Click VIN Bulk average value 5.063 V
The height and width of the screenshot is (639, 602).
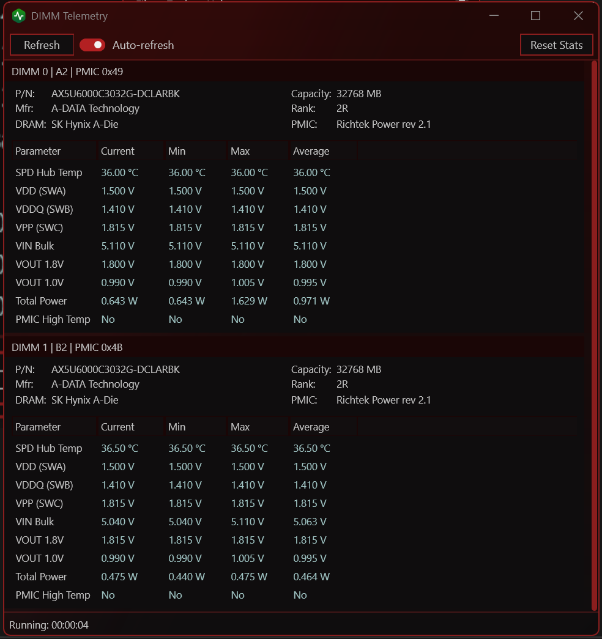pyautogui.click(x=310, y=522)
